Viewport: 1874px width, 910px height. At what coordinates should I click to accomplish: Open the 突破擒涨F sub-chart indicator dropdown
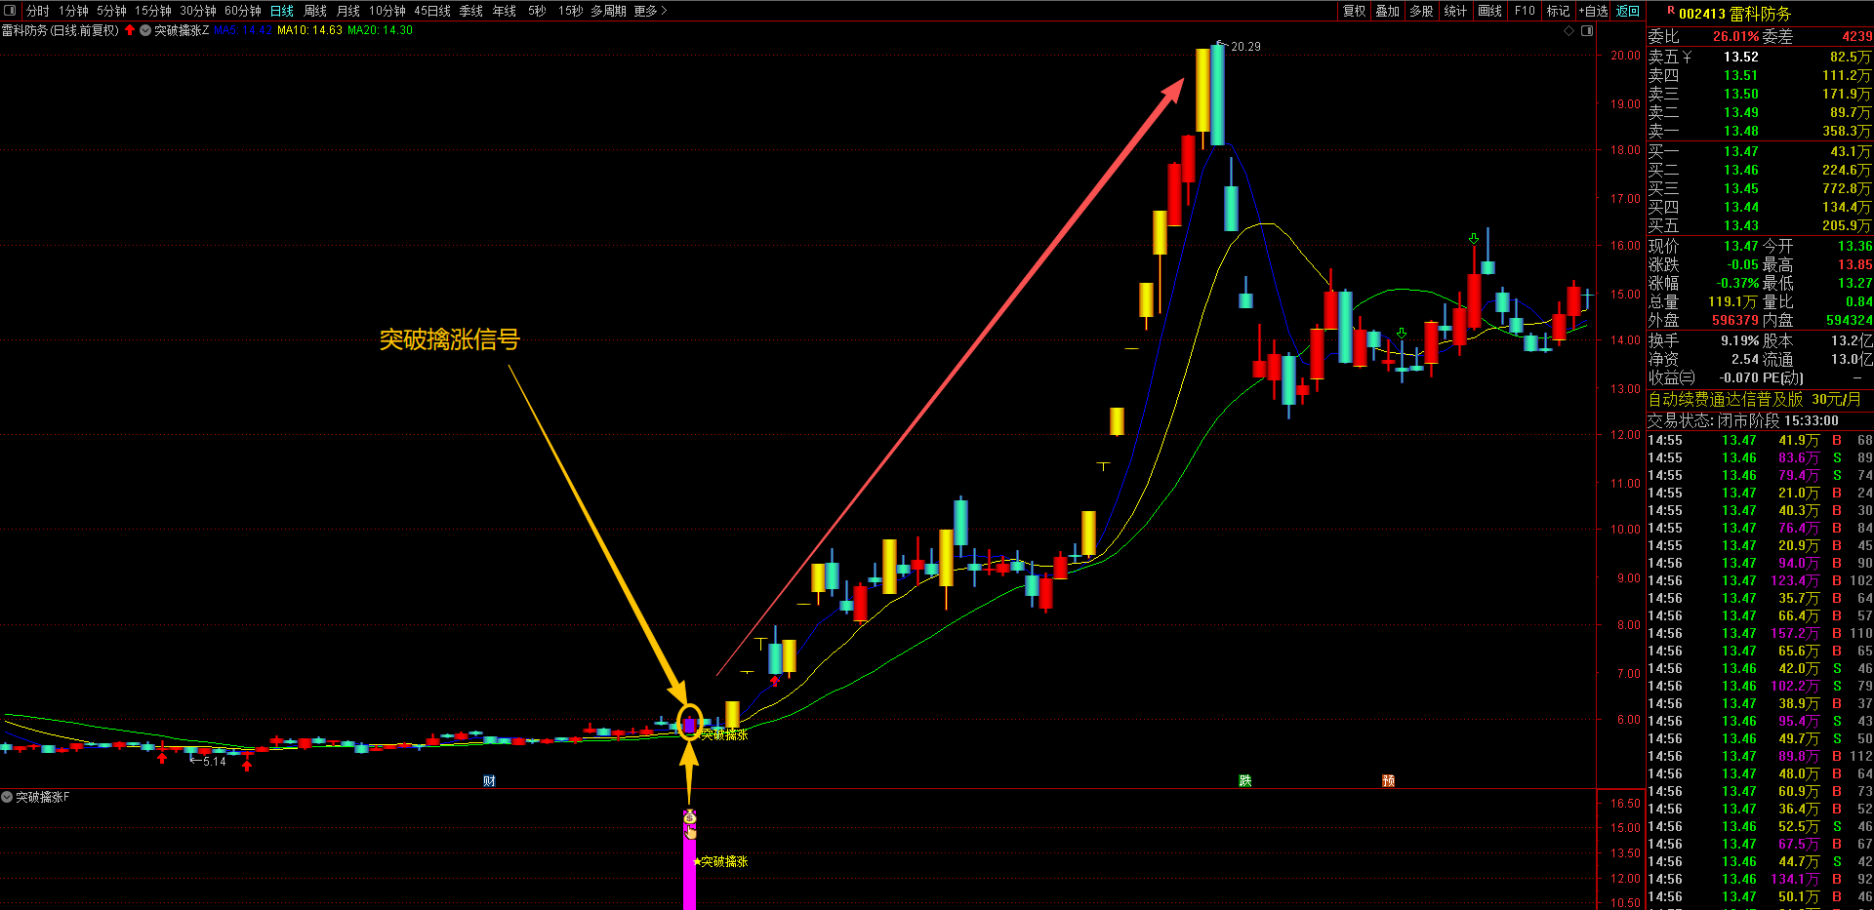tap(7, 797)
